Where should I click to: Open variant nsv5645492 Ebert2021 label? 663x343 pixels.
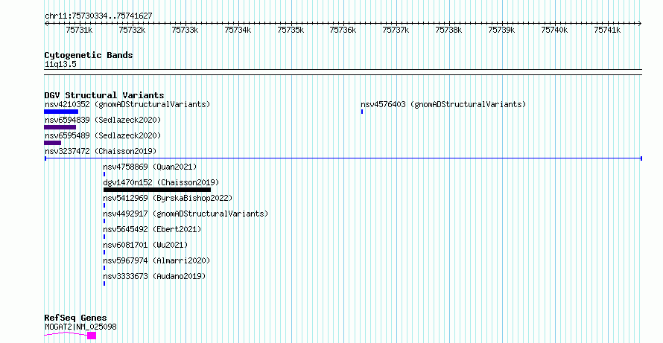pyautogui.click(x=152, y=229)
